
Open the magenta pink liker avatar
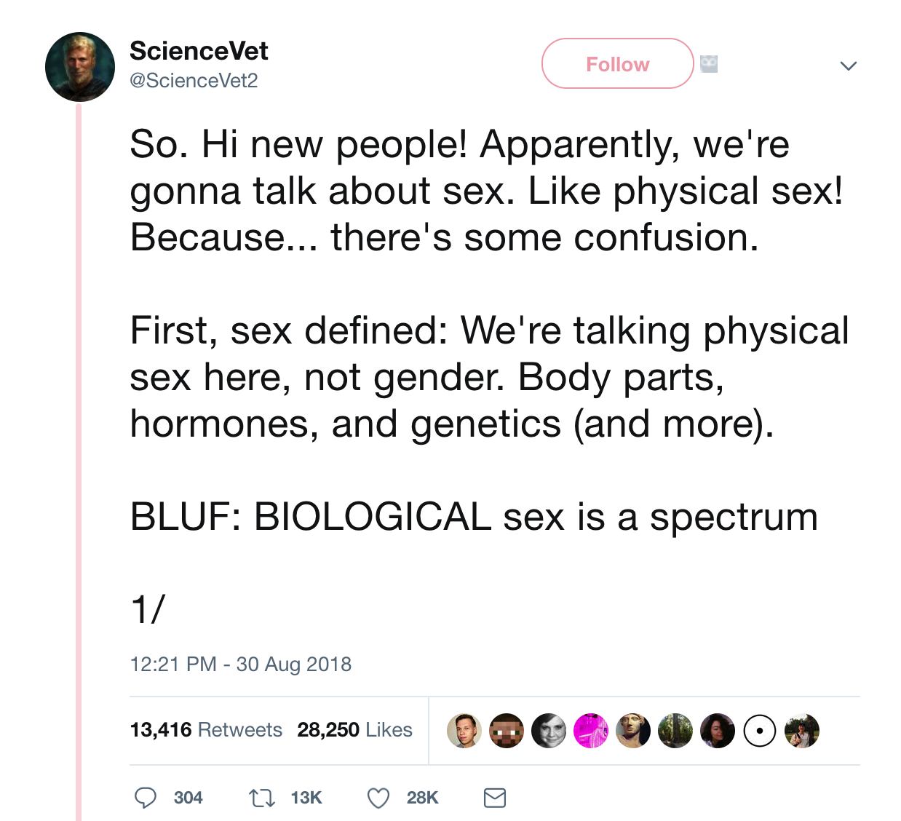click(x=591, y=731)
